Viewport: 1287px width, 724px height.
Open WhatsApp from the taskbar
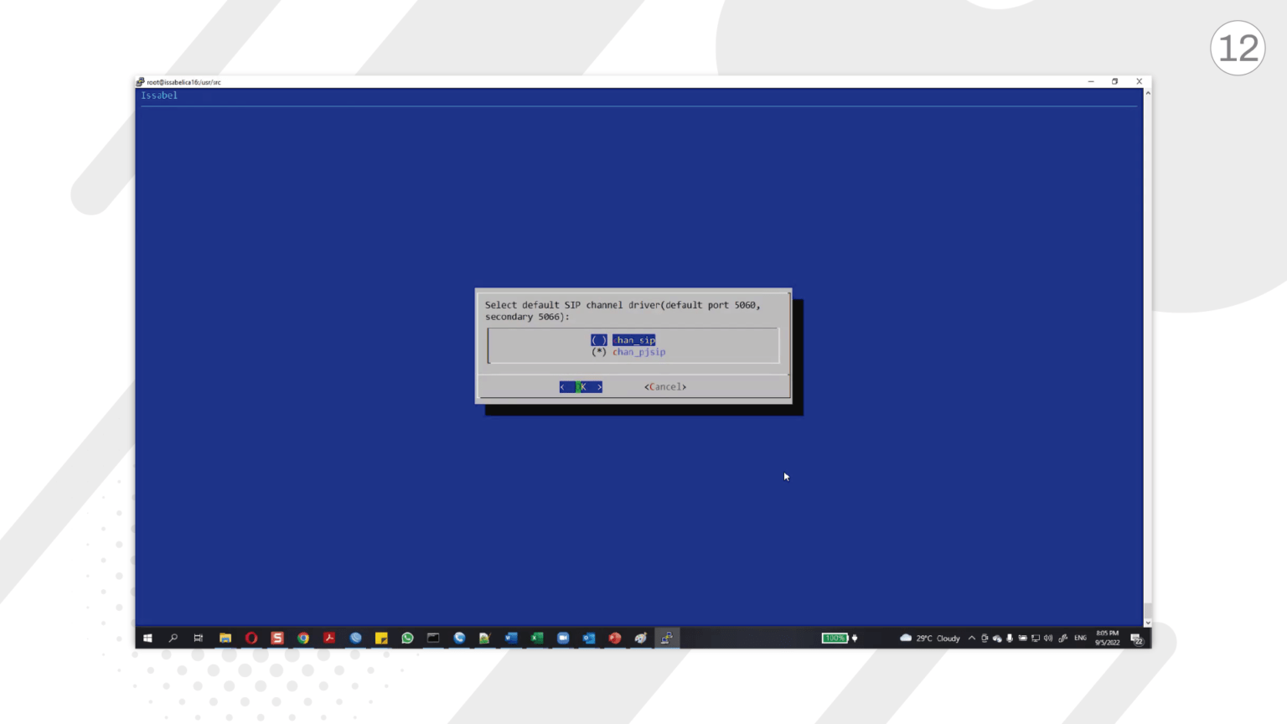click(407, 639)
